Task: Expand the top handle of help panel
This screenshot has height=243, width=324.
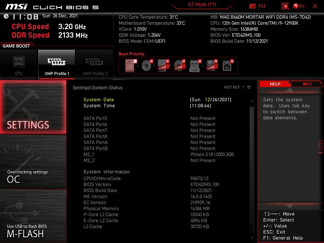Action: click(290, 90)
